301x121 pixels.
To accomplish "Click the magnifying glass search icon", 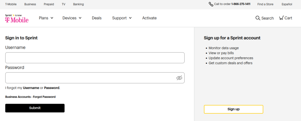I will pos(257,18).
